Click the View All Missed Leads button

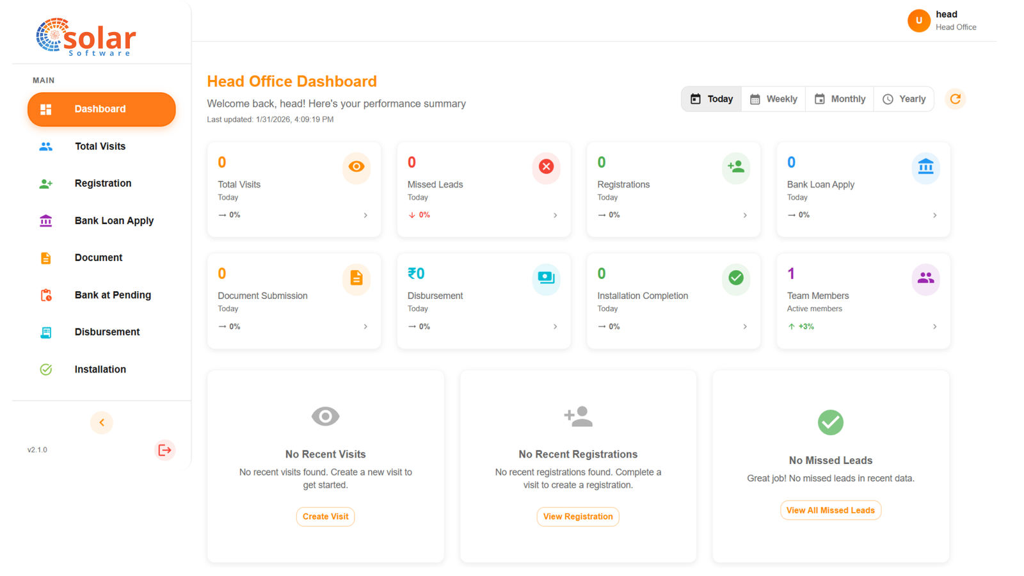[830, 510]
